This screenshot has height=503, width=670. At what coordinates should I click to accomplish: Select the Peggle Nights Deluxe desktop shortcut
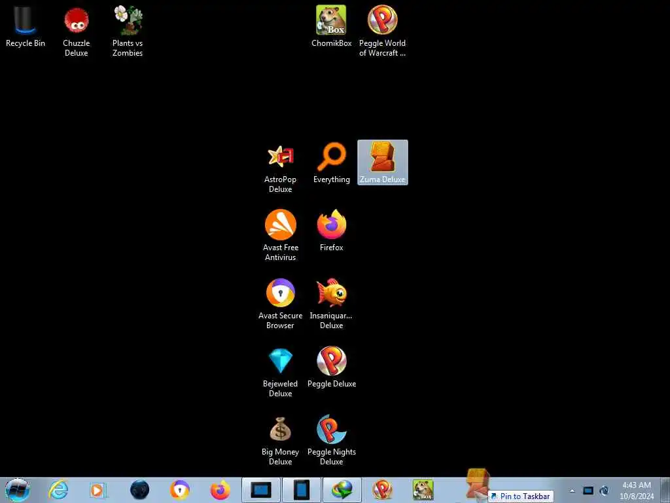click(x=332, y=441)
